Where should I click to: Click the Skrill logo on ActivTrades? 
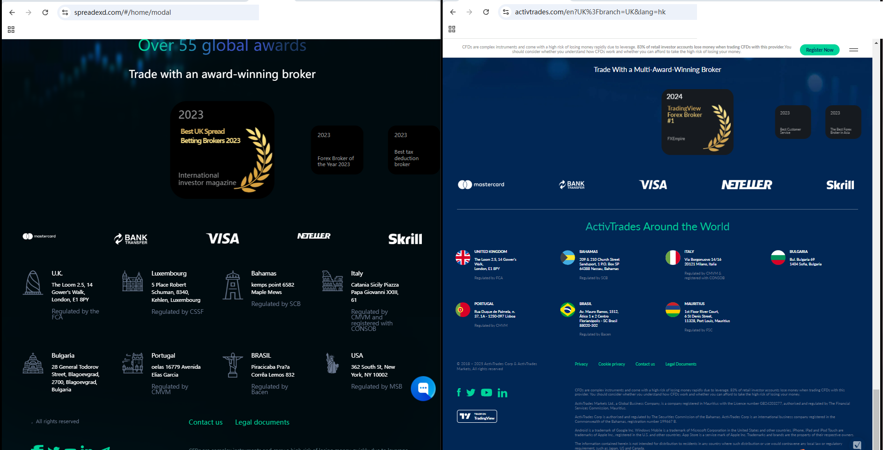tap(840, 185)
